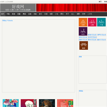Click the 澳門文艺生活 link
Image resolution: width=107 pixels, height=107 pixels.
pos(102,35)
